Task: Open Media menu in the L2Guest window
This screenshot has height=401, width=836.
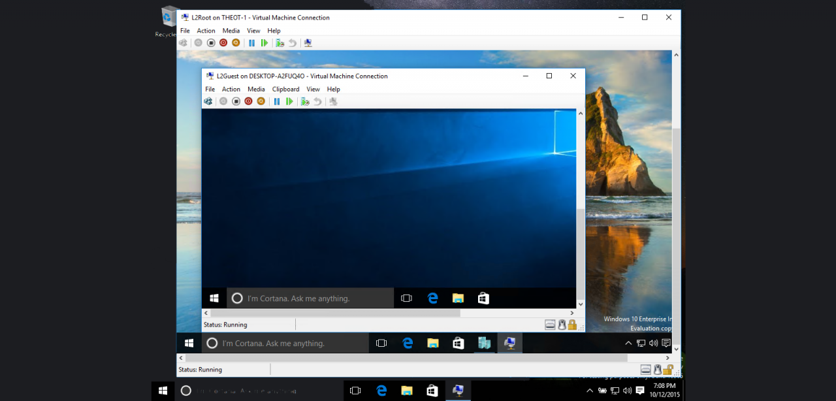Action: point(256,89)
